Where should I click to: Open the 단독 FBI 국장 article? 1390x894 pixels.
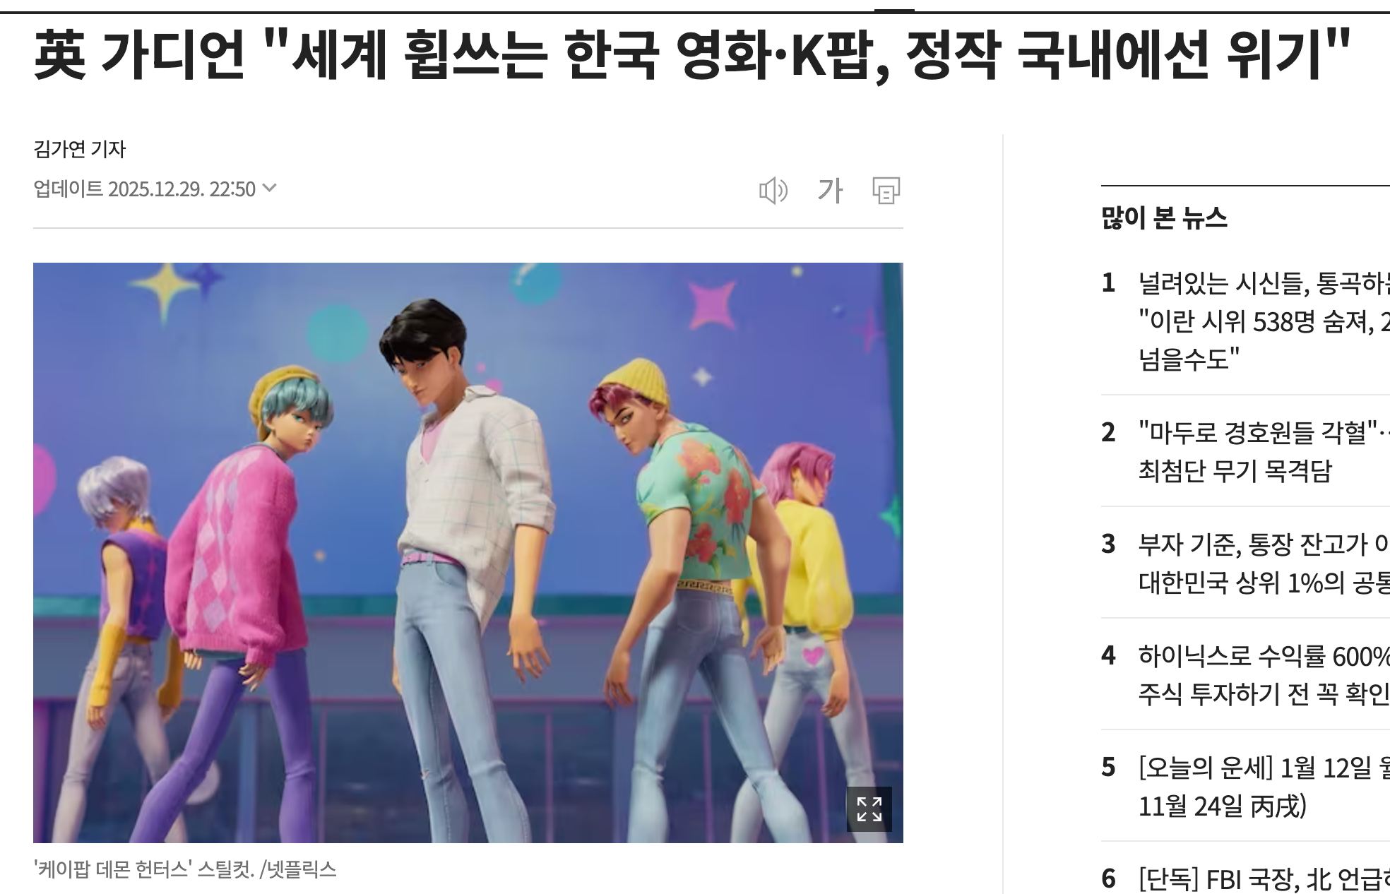coord(1264,878)
